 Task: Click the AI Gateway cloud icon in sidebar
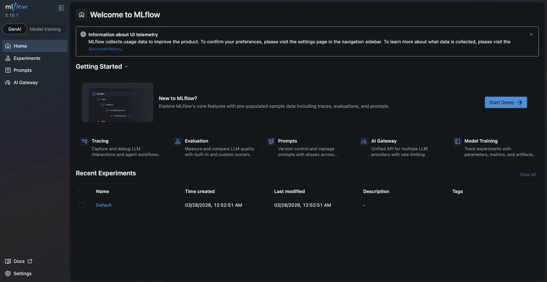8,82
